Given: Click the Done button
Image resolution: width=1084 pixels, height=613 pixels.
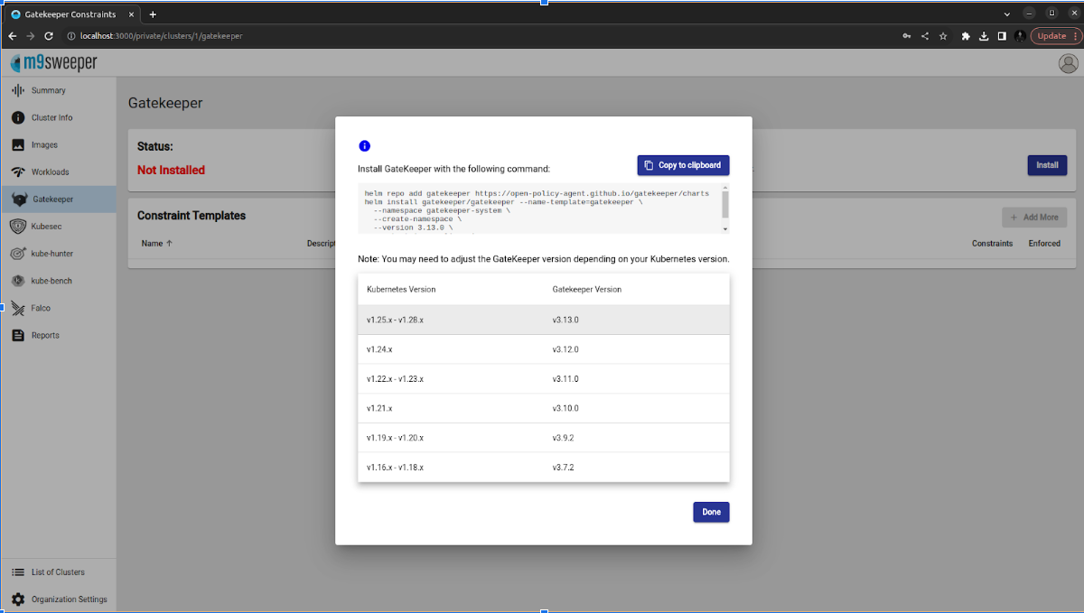Looking at the screenshot, I should 711,512.
